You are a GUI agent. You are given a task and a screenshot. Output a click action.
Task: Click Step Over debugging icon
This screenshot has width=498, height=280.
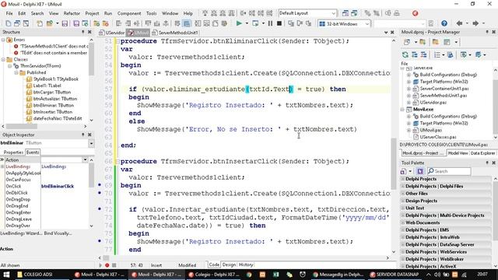point(300,23)
